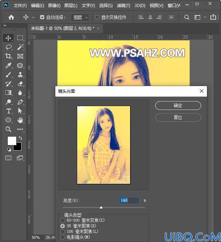Align right edges icon
This screenshot has width=221, height=242.
[x=159, y=17]
